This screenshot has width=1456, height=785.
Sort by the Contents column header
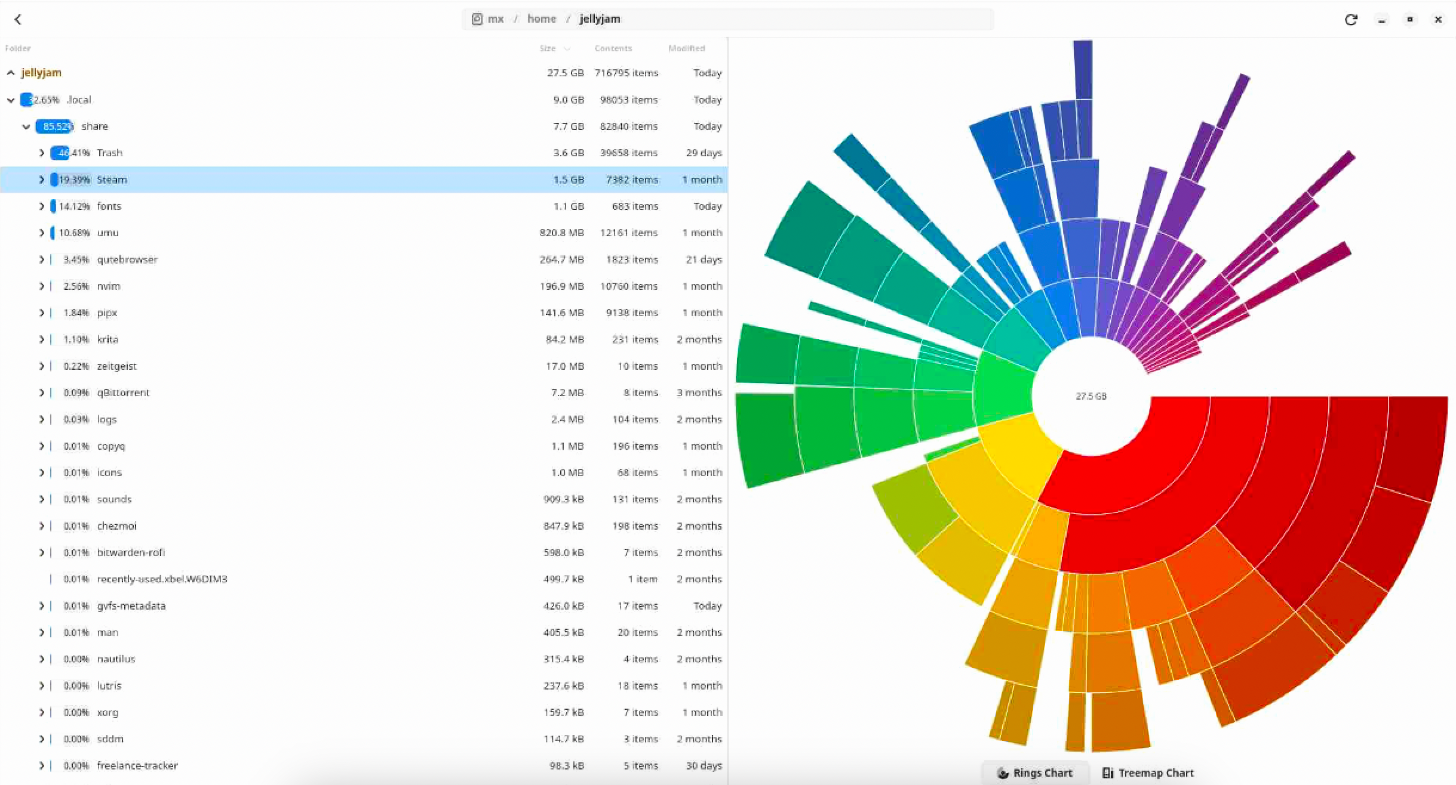pyautogui.click(x=613, y=48)
